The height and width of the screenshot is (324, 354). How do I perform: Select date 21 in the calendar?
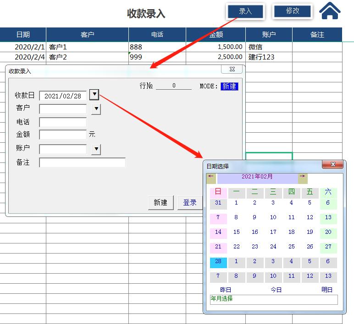[x=218, y=248]
